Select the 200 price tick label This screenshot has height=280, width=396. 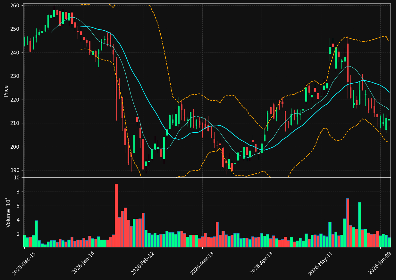tap(15, 147)
